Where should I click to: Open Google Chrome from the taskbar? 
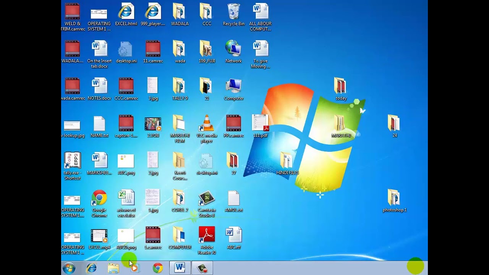[158, 268]
